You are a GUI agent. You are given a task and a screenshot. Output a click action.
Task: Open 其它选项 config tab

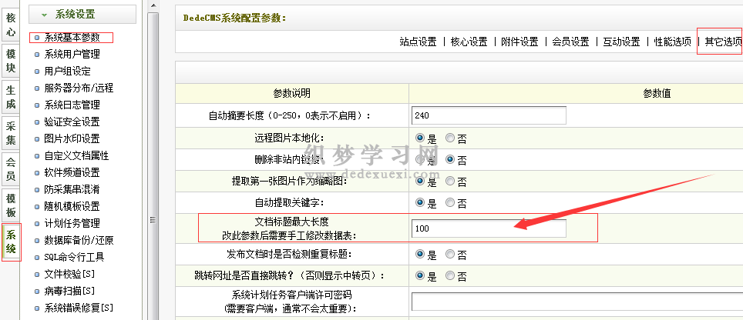724,42
